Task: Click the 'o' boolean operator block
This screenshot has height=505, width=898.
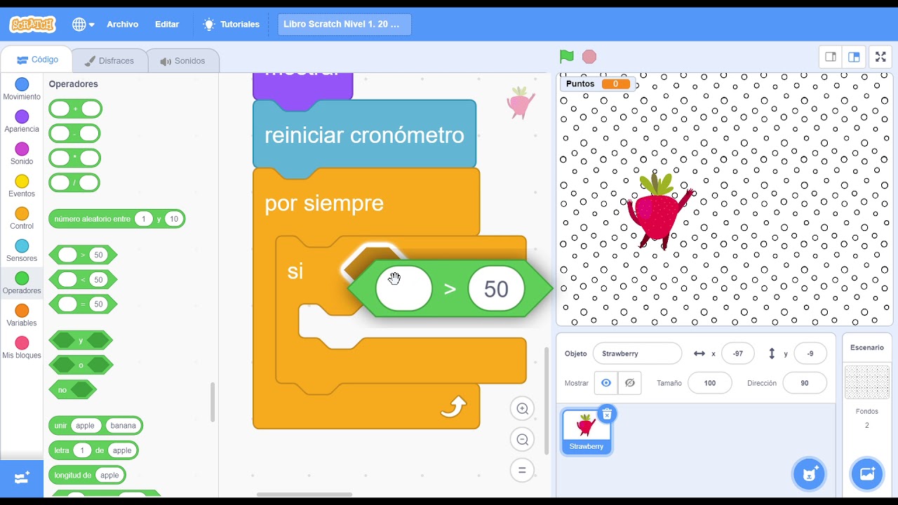Action: (x=81, y=365)
